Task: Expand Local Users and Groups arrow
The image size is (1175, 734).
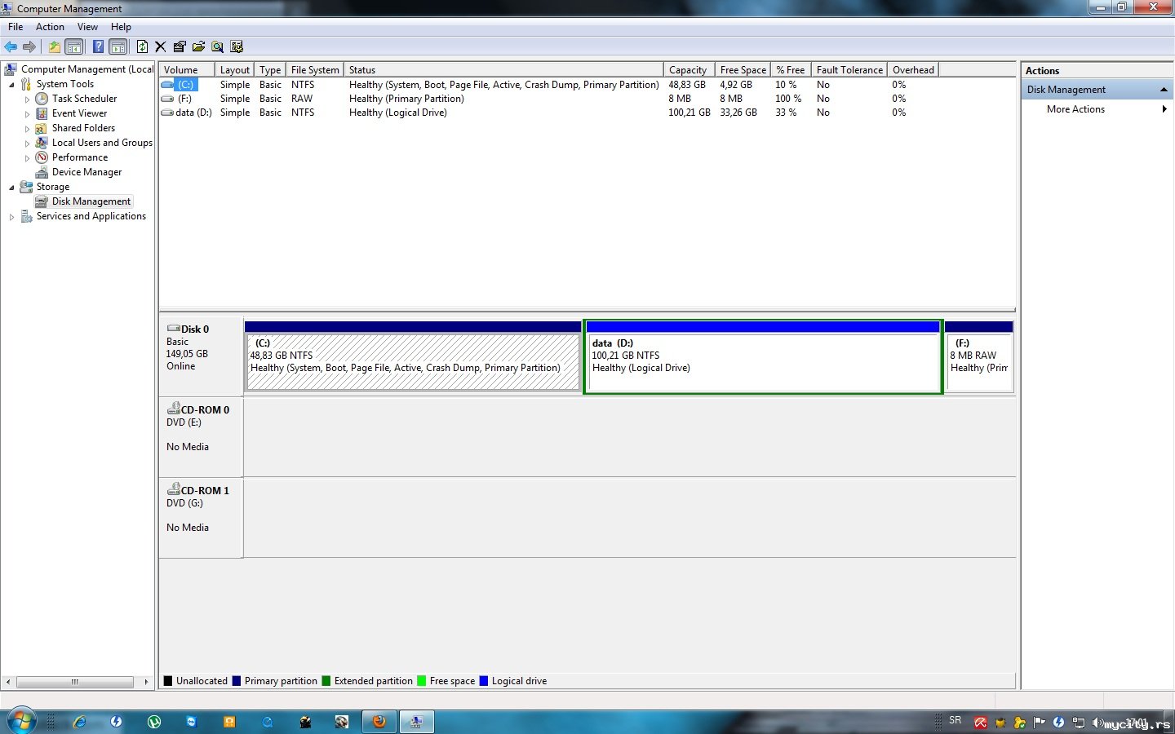Action: coord(27,143)
